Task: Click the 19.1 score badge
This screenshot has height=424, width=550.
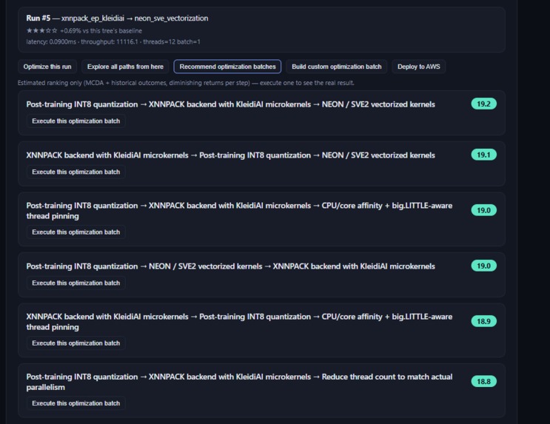Action: coord(483,155)
